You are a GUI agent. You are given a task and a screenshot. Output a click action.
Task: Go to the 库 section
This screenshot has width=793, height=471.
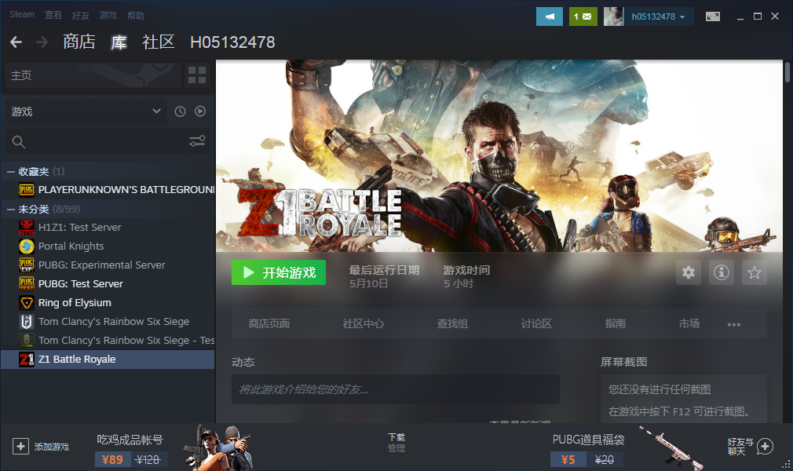click(119, 42)
